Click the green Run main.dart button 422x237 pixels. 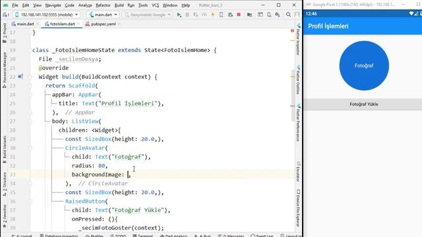point(179,14)
